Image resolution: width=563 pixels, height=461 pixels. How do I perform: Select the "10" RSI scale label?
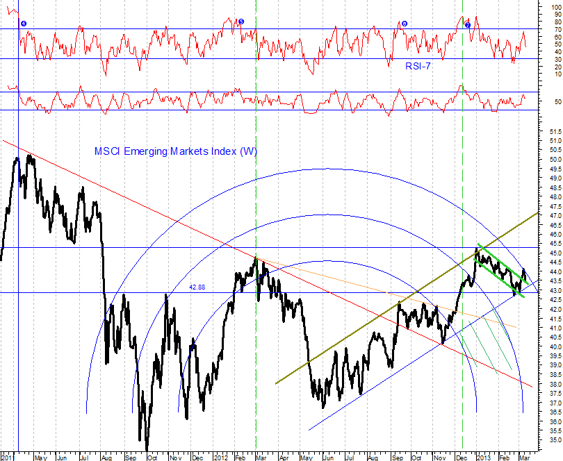(x=557, y=74)
